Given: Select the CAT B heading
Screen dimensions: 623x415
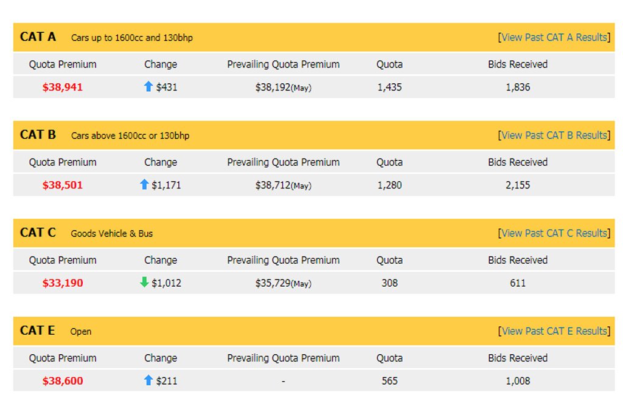Looking at the screenshot, I should pyautogui.click(x=38, y=134).
